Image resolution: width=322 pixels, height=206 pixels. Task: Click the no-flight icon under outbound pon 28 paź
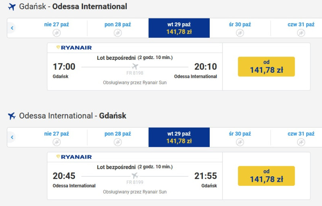118,33
